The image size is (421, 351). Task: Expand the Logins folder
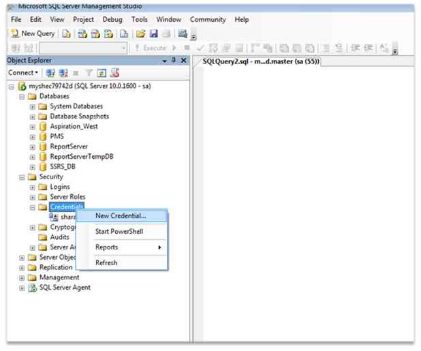click(x=32, y=187)
